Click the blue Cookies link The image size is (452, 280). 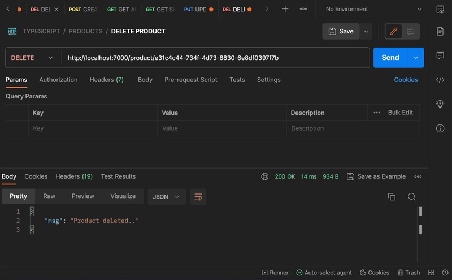point(406,80)
